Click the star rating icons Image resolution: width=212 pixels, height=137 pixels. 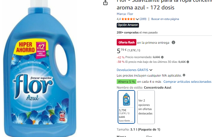coord(128,19)
